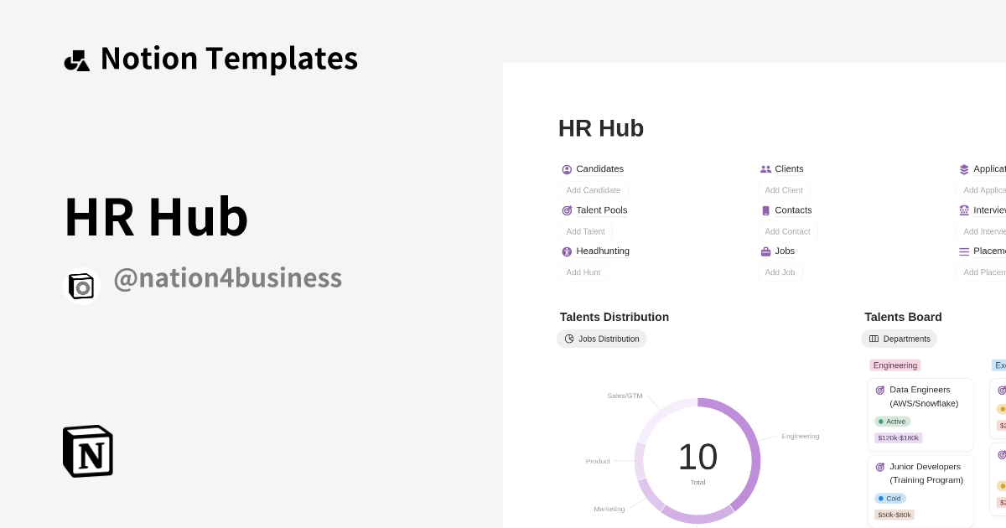Click the Applications stacked-layers icon
This screenshot has width=1006, height=528.
click(964, 168)
